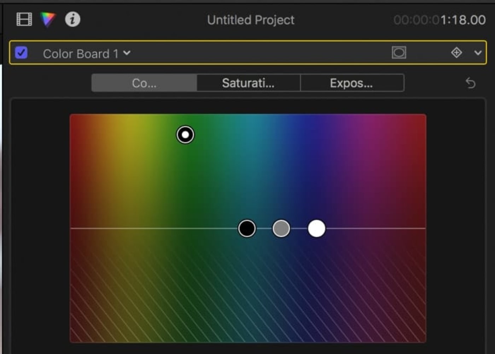Screen dimensions: 495x354
Task: Expand the correction options chevron on the right
Action: (478, 53)
